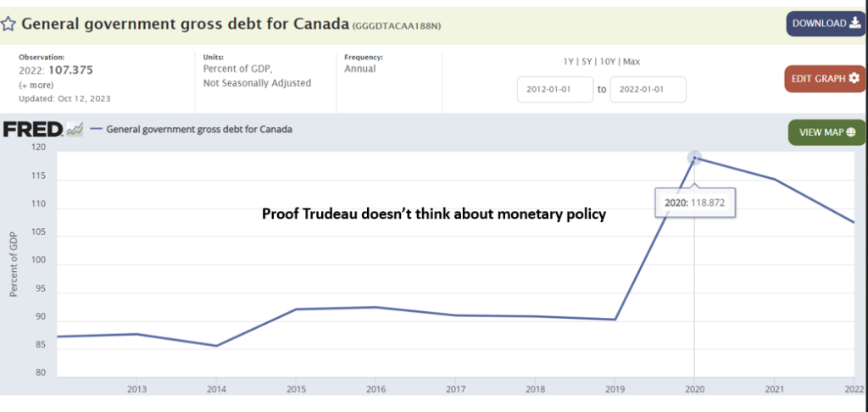Click the favorite star icon beside title
This screenshot has height=412, width=868.
(x=9, y=24)
